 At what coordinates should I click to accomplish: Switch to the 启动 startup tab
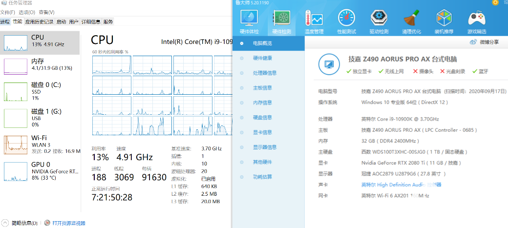(61, 22)
